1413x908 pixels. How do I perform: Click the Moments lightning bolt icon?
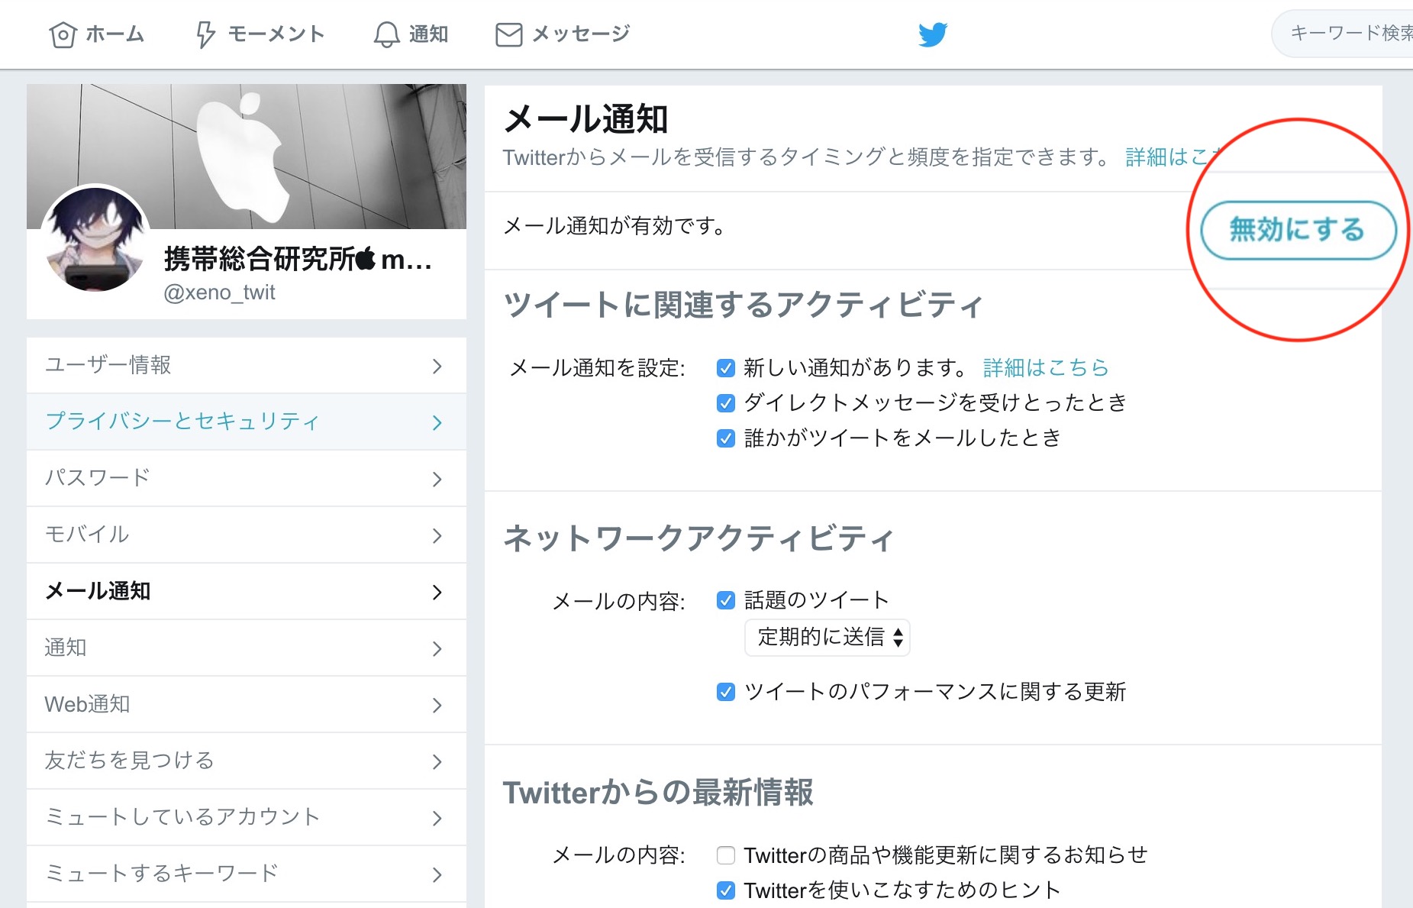(x=205, y=34)
